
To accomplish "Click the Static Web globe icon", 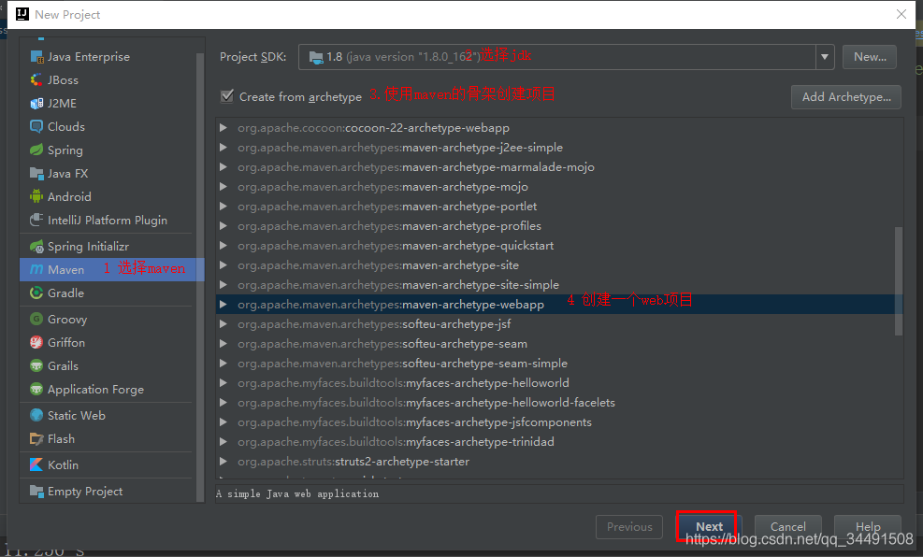I will coord(36,415).
